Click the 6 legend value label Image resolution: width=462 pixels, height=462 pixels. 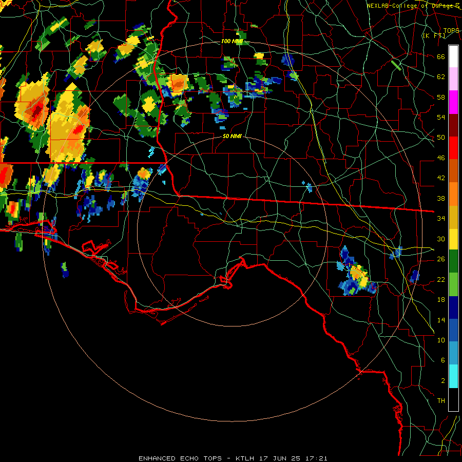tap(442, 360)
